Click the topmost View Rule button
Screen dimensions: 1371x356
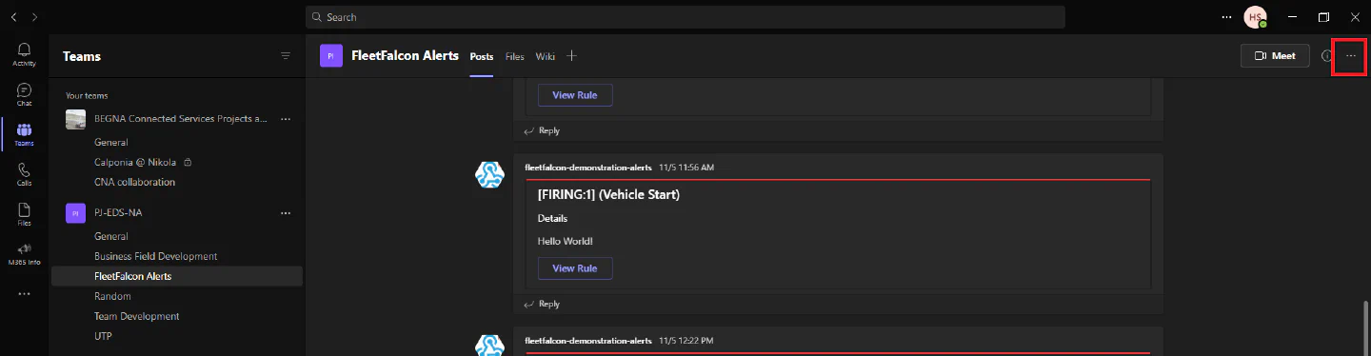[575, 95]
